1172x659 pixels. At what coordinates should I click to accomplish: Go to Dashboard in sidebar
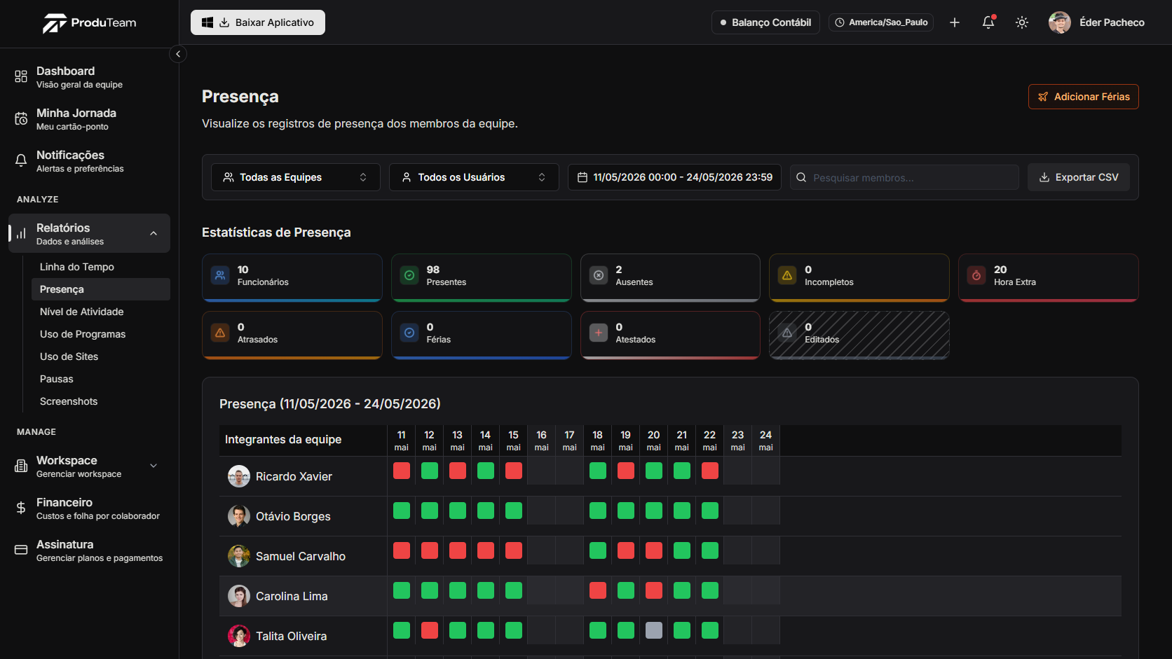(89, 76)
